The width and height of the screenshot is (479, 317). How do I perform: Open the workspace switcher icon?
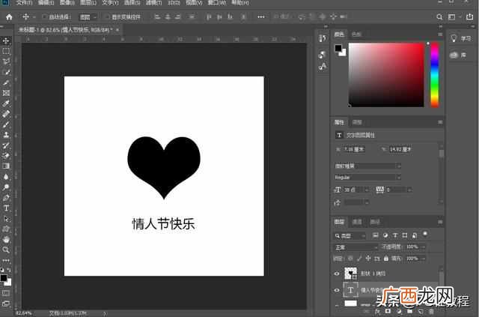[452, 16]
